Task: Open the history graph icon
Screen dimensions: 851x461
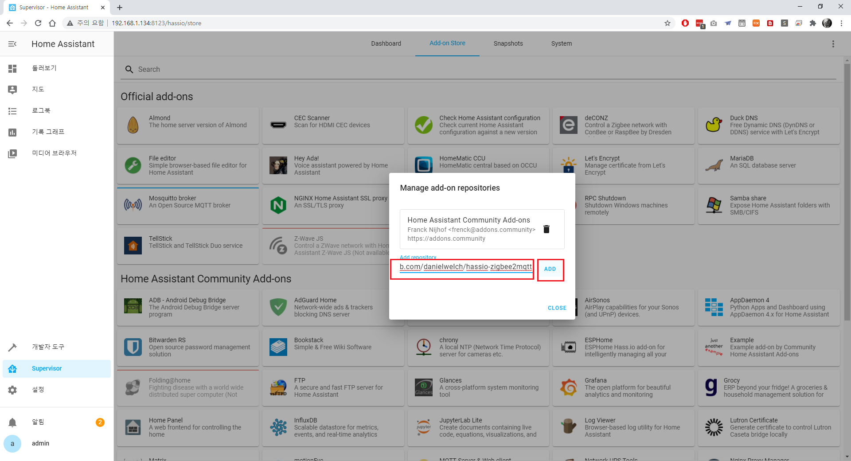Action: (12, 132)
